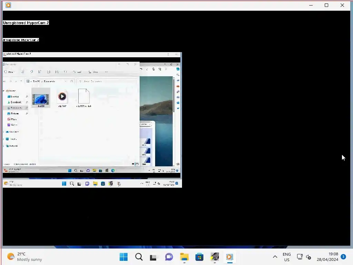Open the Windows Start menu
The height and width of the screenshot is (265, 353).
[x=123, y=257]
